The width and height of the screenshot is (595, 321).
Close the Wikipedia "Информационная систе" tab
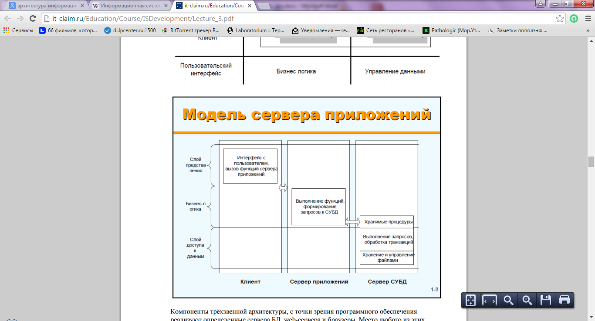pyautogui.click(x=166, y=6)
